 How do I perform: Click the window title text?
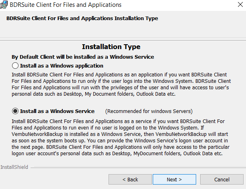click(x=66, y=5)
